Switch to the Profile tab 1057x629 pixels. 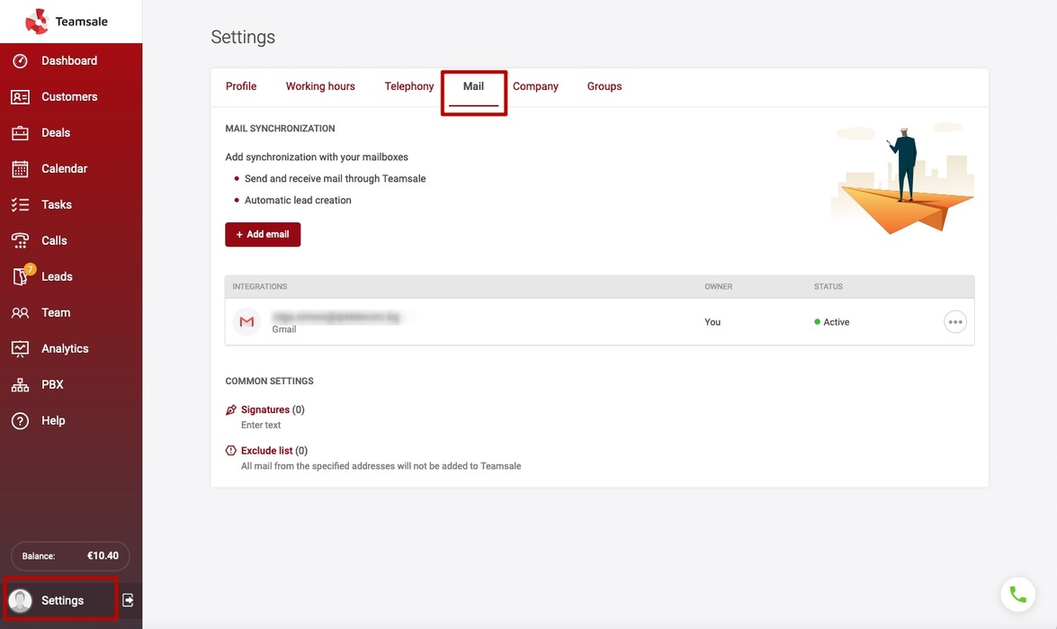click(241, 86)
